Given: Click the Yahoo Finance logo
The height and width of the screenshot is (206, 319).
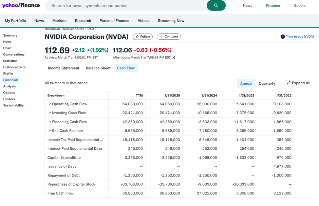Looking at the screenshot, I should [21, 5].
